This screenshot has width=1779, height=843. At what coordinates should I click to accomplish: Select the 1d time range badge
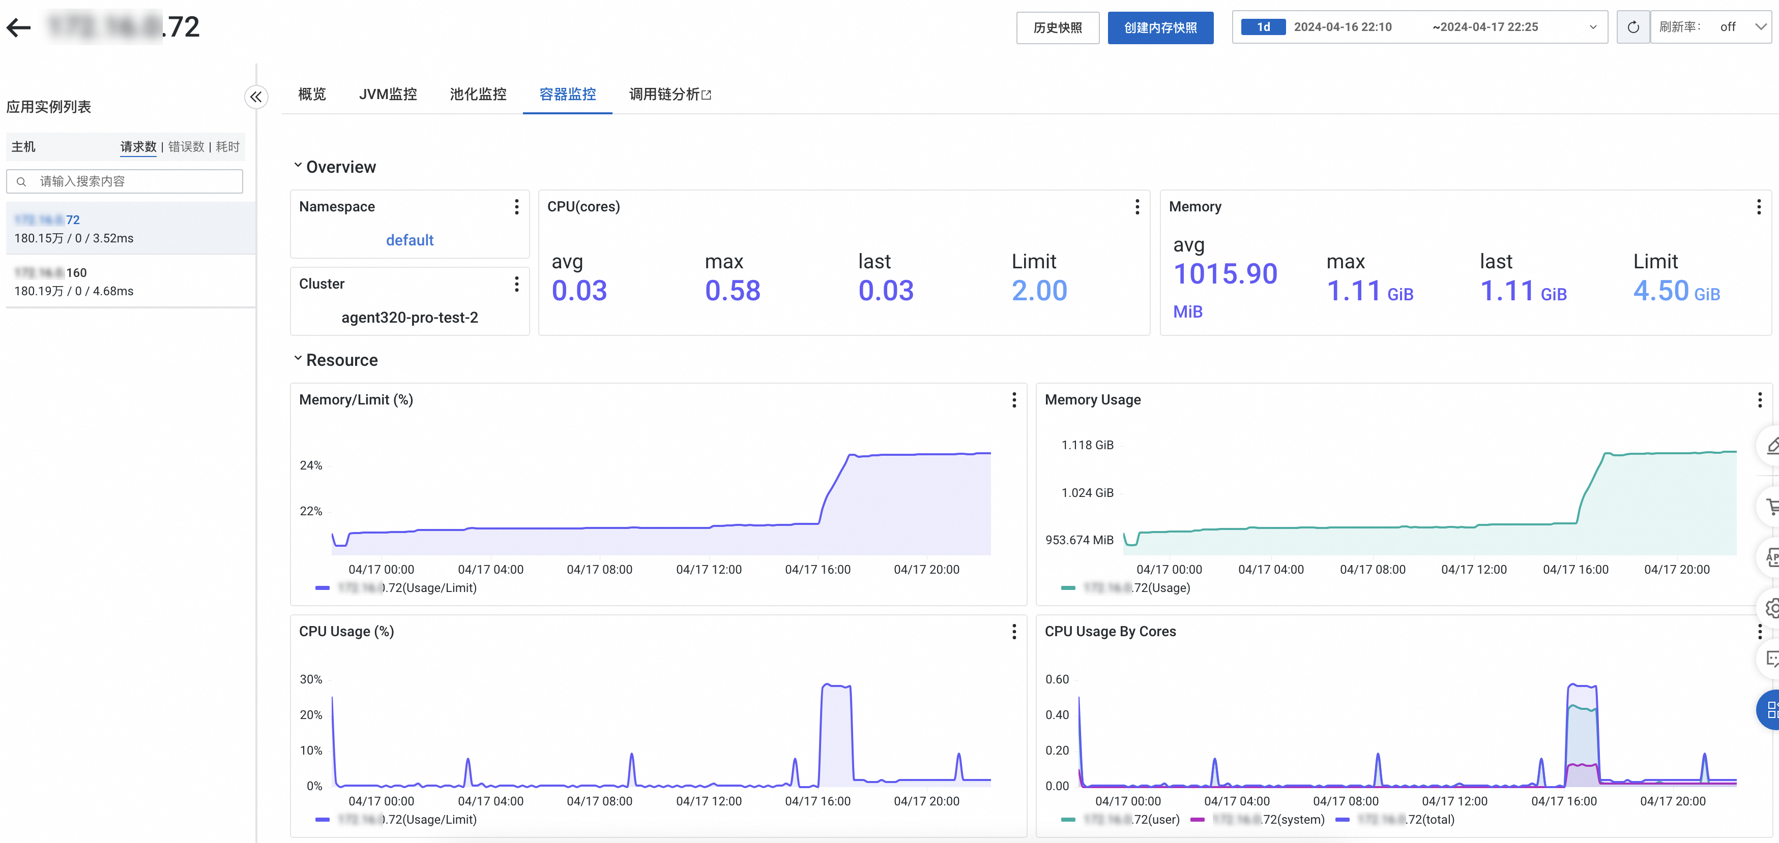(1263, 27)
